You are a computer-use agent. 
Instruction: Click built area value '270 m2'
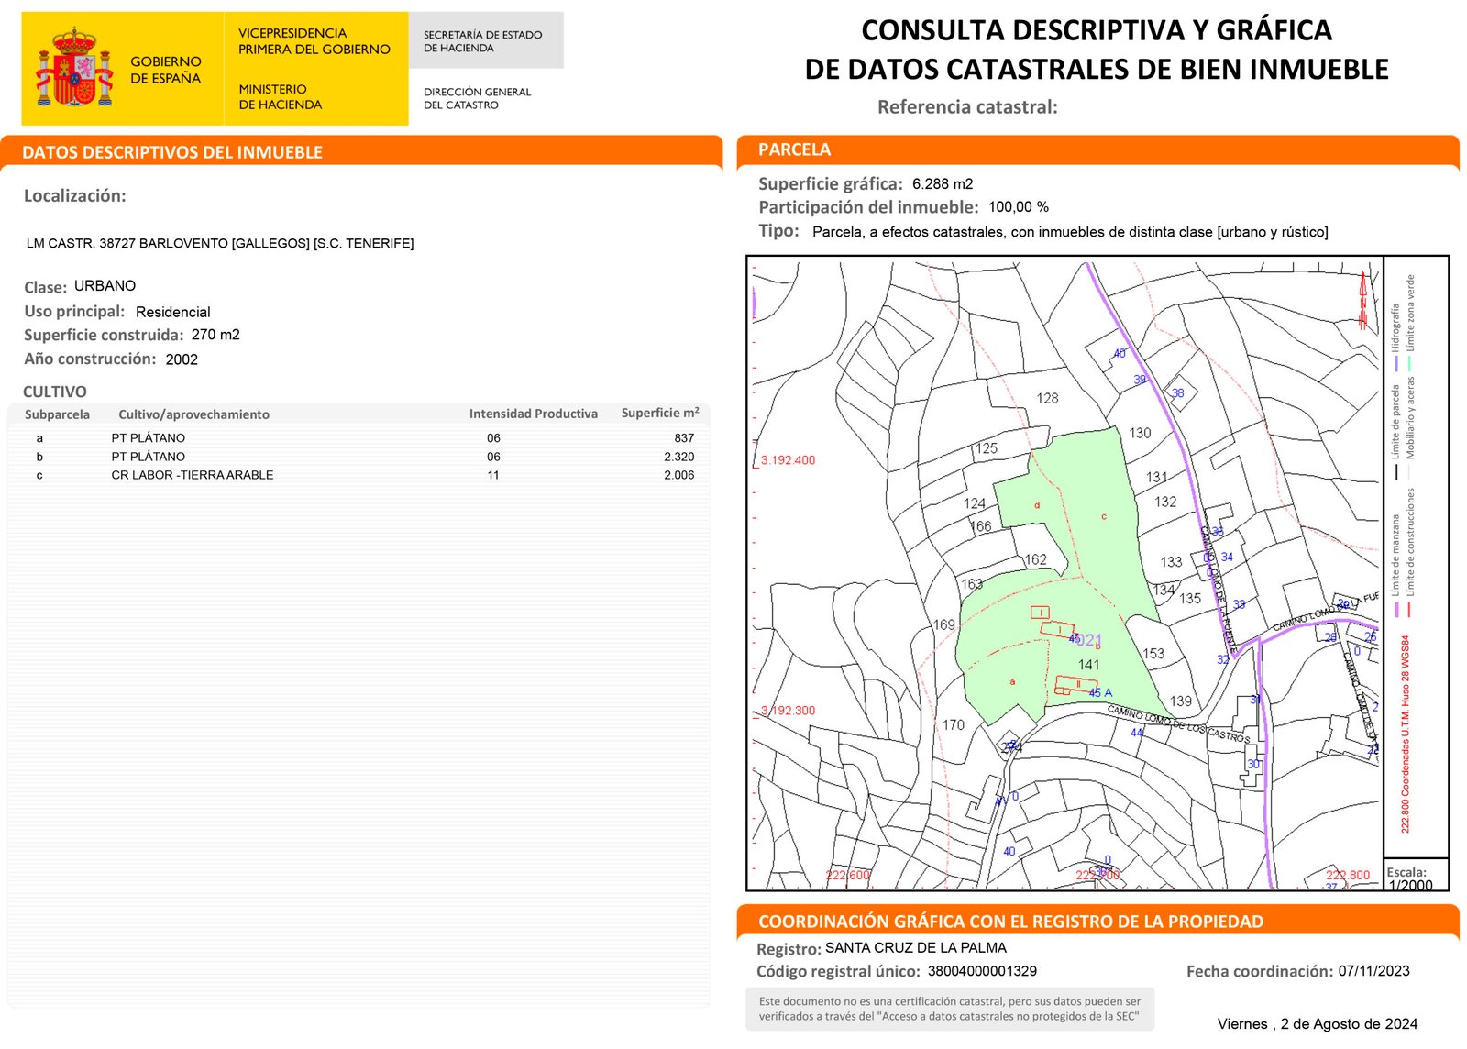click(215, 335)
